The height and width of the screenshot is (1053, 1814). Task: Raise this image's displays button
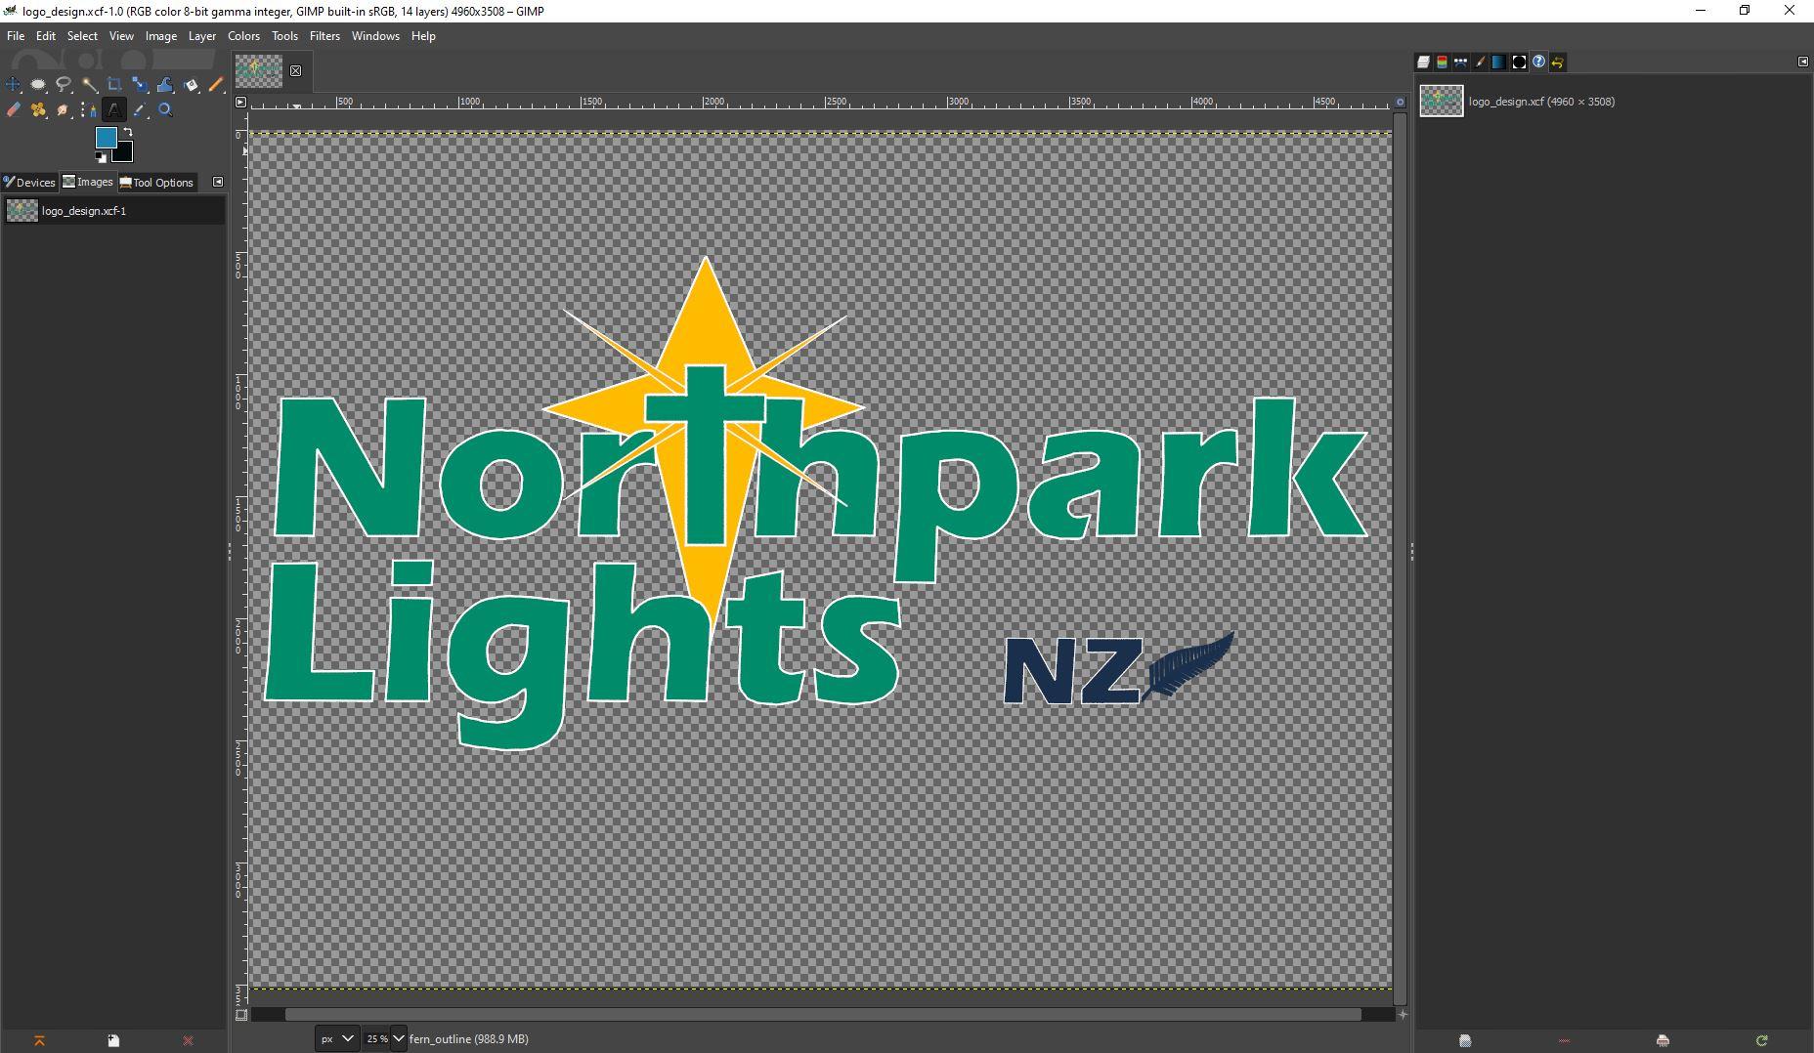[40, 1041]
